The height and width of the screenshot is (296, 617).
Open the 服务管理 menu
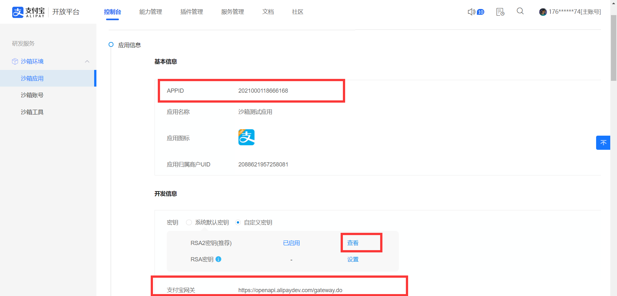coord(233,12)
